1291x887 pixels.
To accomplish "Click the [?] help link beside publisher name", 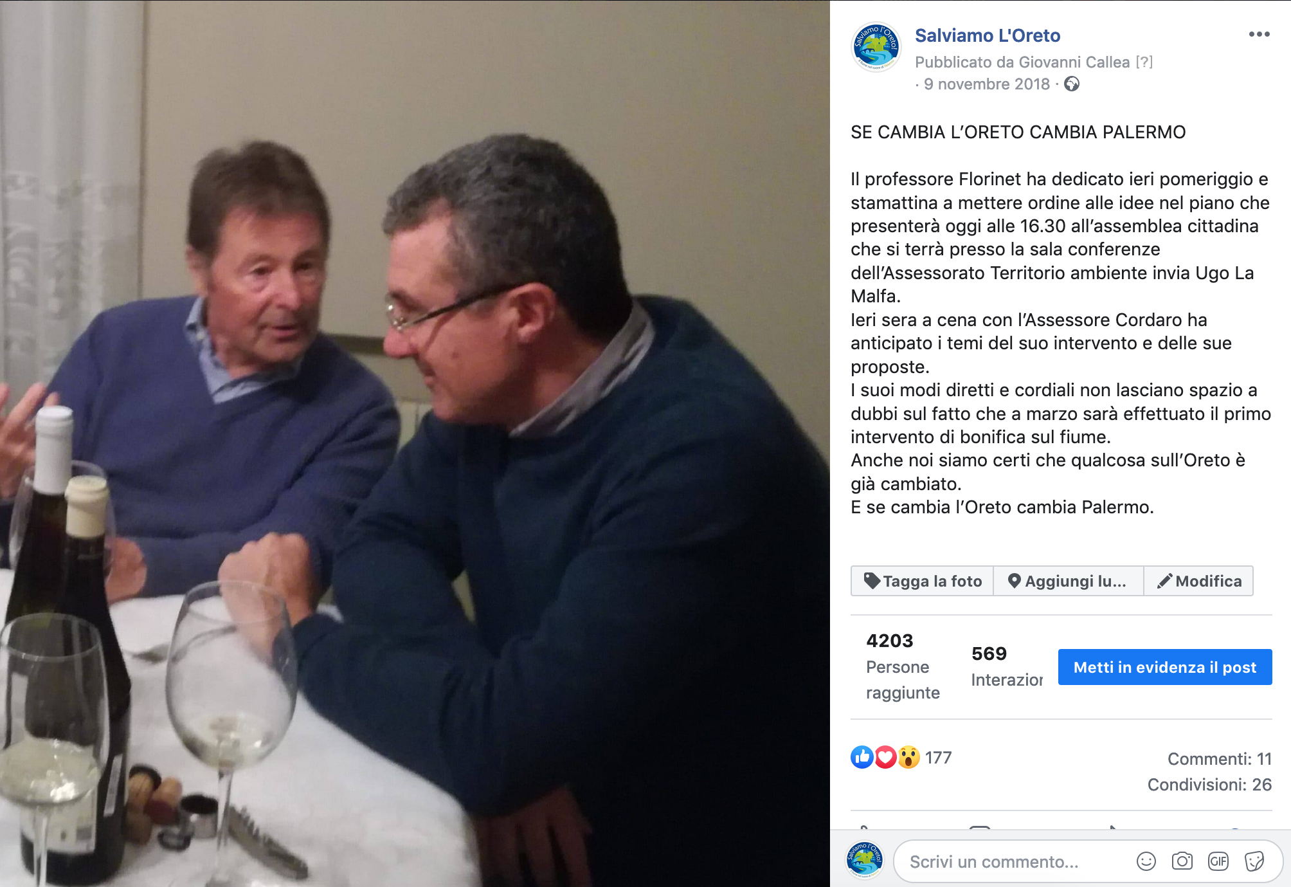I will 1144,62.
